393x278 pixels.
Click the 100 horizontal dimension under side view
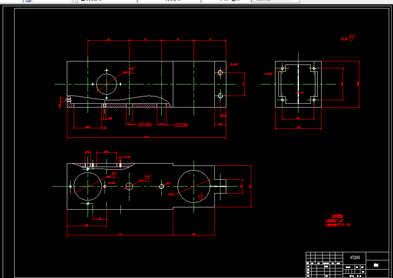298,127
